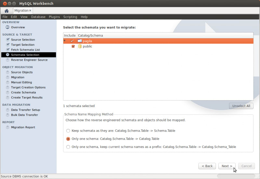Click the Fetch Schemata List checkmark icon
The width and height of the screenshot is (260, 179).
pos(8,50)
